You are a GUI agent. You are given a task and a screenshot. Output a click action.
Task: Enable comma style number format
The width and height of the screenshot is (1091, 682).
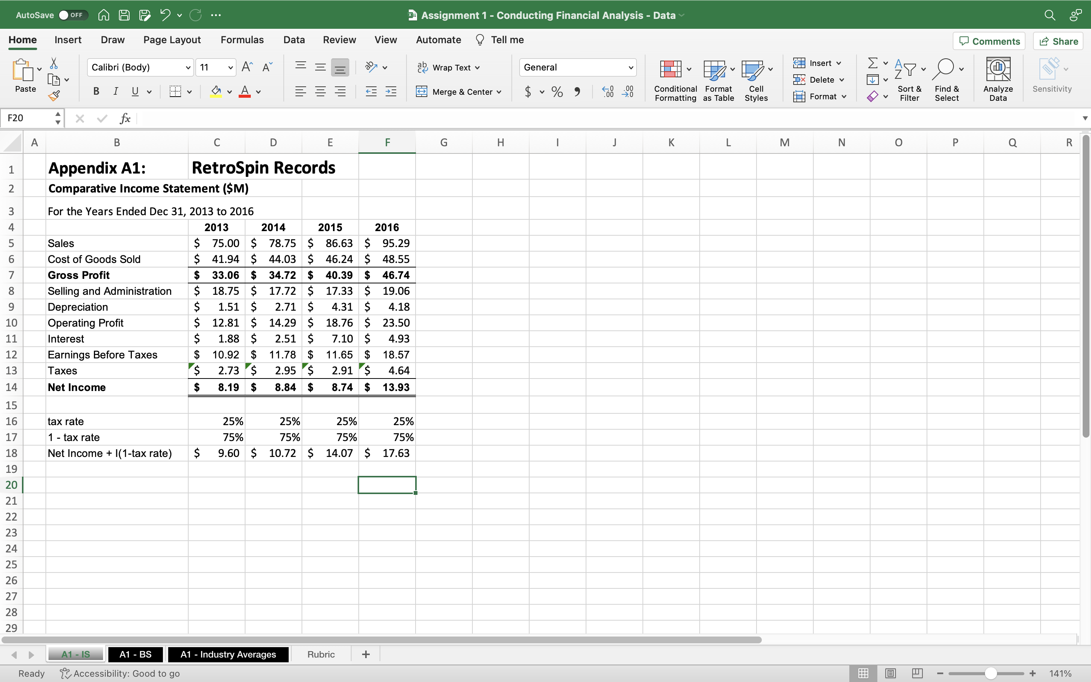[x=578, y=92]
